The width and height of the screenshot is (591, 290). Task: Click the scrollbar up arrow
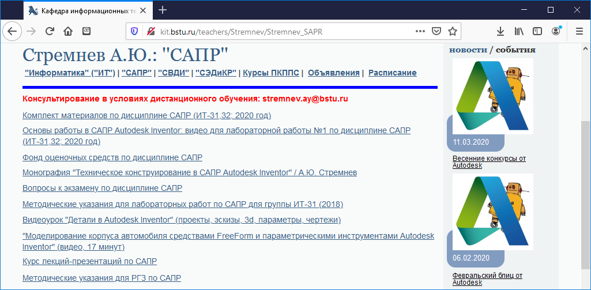pyautogui.click(x=585, y=49)
